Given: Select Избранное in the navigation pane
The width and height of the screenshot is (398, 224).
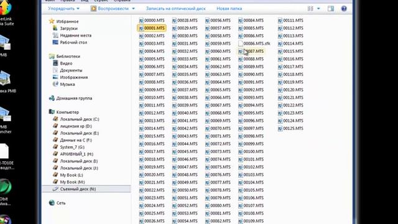Looking at the screenshot, I should 67,22.
